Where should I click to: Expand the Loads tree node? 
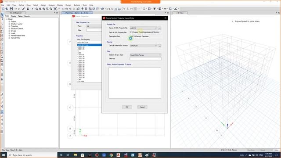point(9,33)
